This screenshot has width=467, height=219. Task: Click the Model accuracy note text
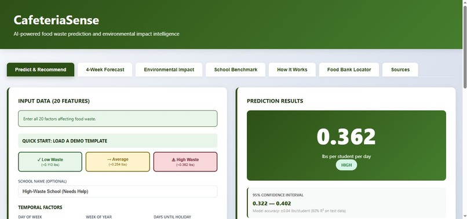299,211
